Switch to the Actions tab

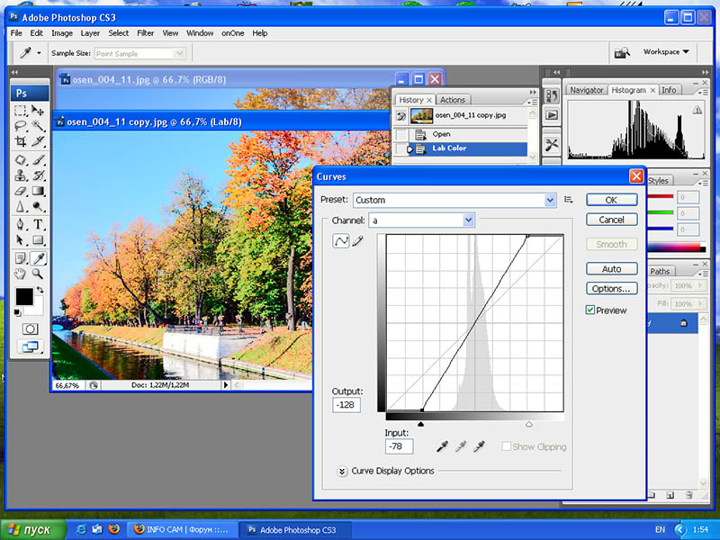[x=453, y=100]
